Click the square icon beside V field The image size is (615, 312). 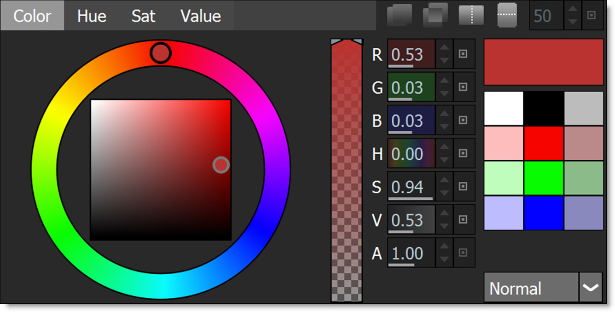tap(464, 220)
